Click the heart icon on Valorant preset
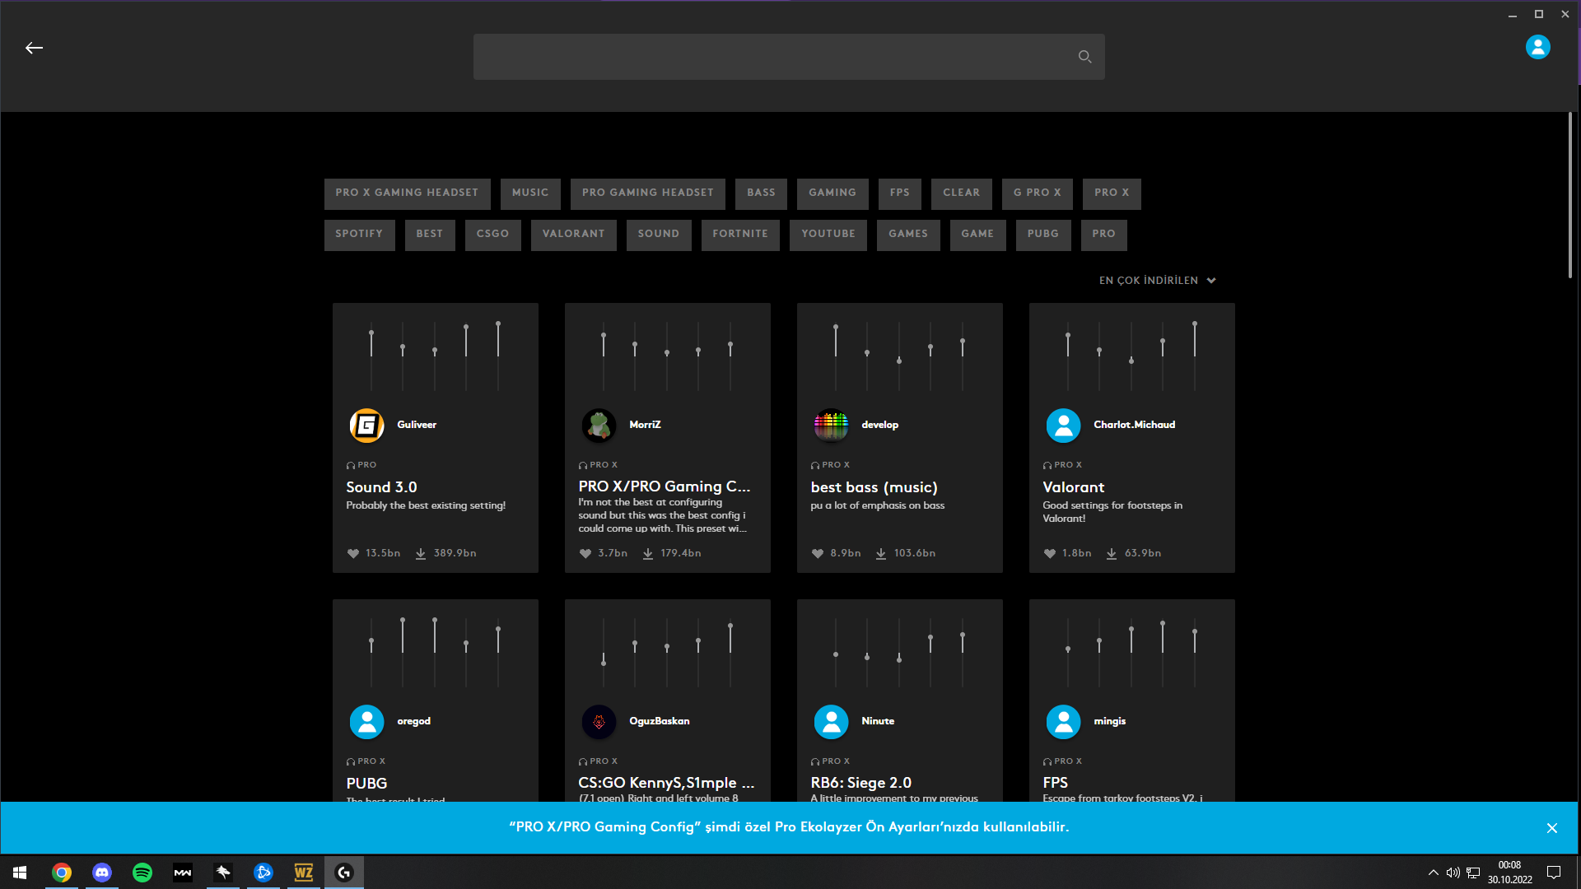 [1050, 554]
